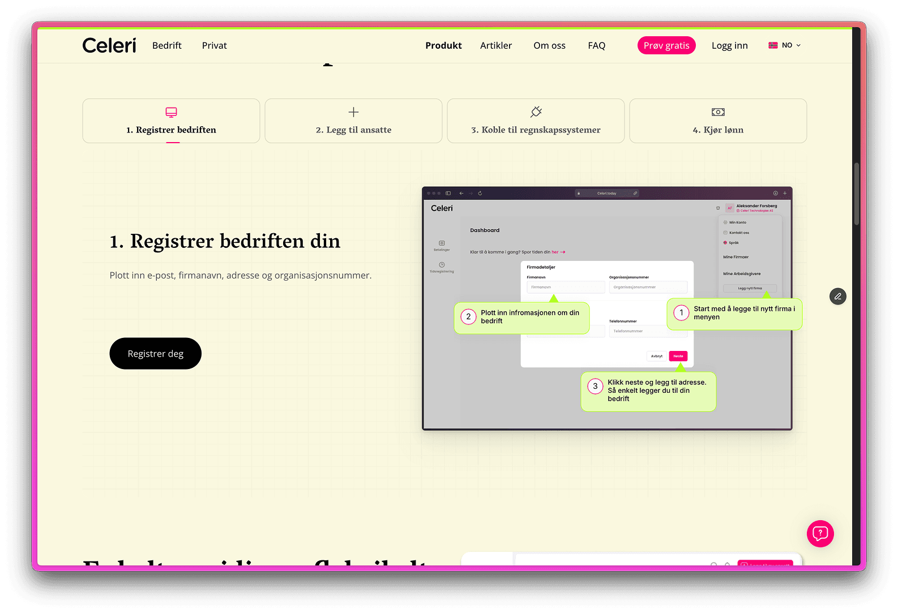Click the 'her' link in the dashboard
This screenshot has width=898, height=613.
(x=555, y=252)
